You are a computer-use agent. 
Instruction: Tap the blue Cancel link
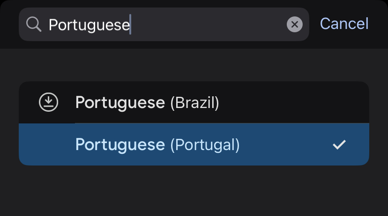coord(344,24)
